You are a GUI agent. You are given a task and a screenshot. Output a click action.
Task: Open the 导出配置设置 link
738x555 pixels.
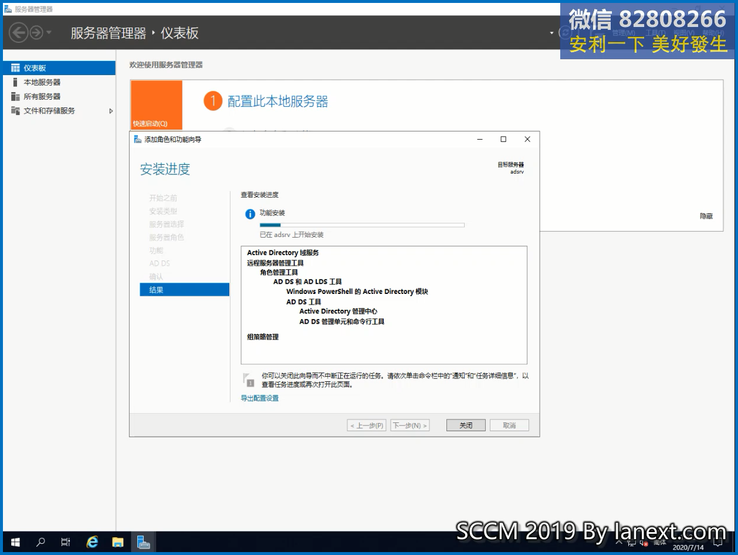coord(260,398)
